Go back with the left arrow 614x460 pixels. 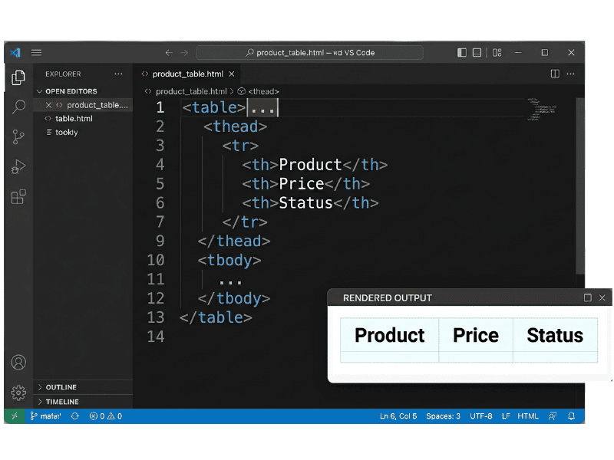click(x=169, y=52)
